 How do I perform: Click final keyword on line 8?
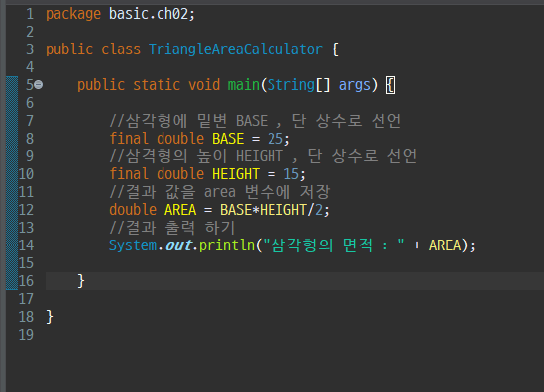pos(129,139)
